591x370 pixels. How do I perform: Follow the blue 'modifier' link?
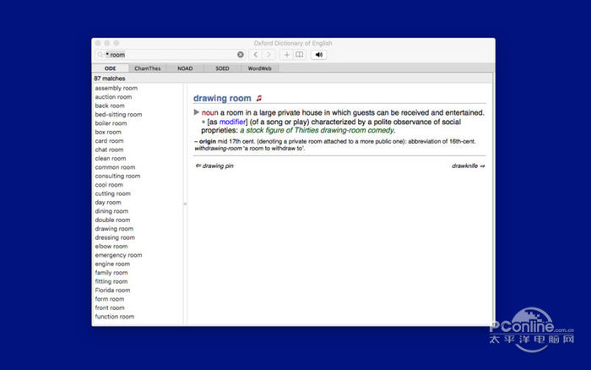tap(232, 122)
